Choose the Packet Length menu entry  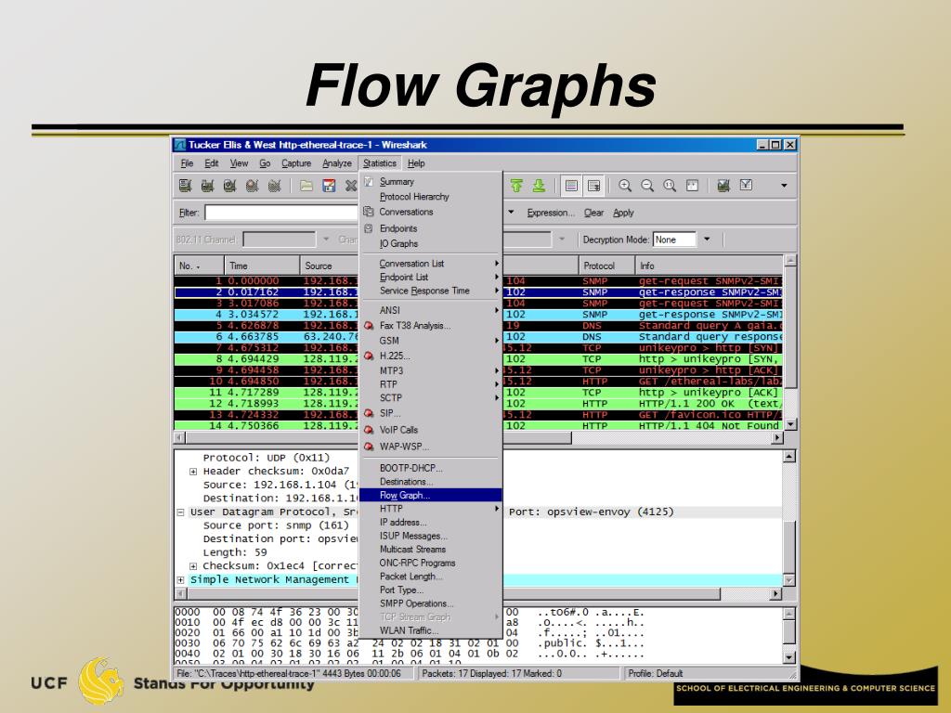click(x=431, y=577)
